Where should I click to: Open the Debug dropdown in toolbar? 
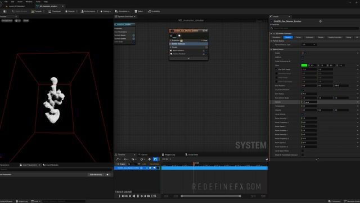coord(106,11)
